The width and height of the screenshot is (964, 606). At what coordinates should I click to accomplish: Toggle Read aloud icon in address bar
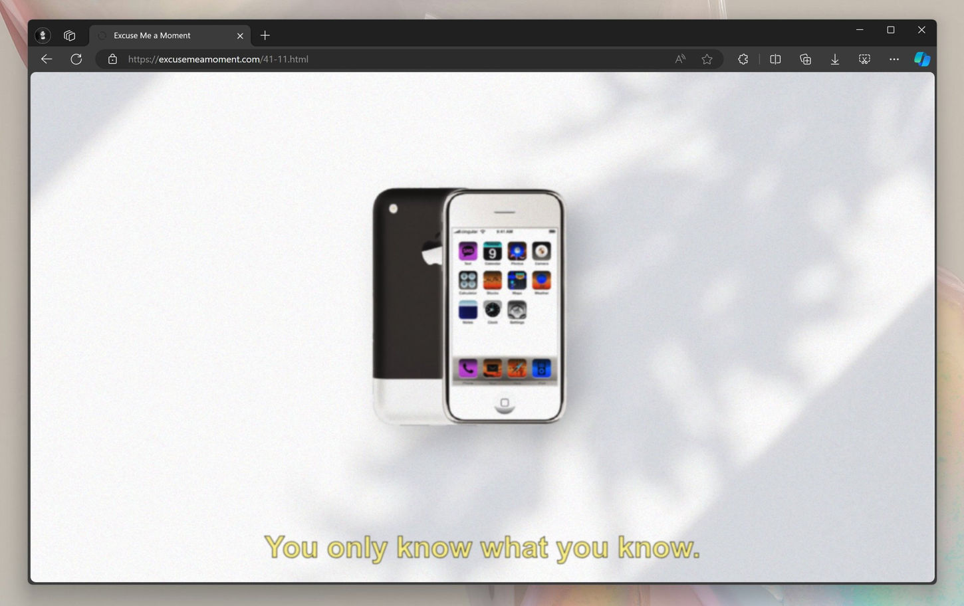click(679, 59)
